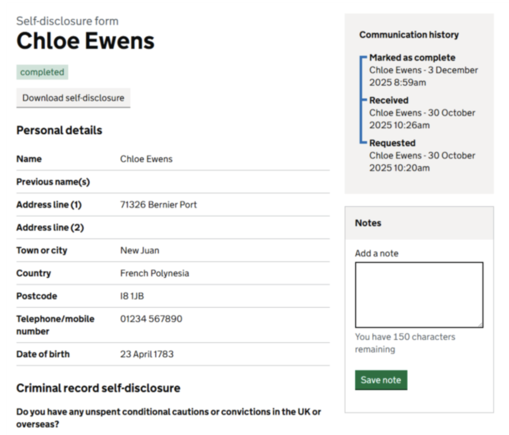The height and width of the screenshot is (435, 509).
Task: Click the address value 71326 Bernier Port
Action: click(158, 205)
